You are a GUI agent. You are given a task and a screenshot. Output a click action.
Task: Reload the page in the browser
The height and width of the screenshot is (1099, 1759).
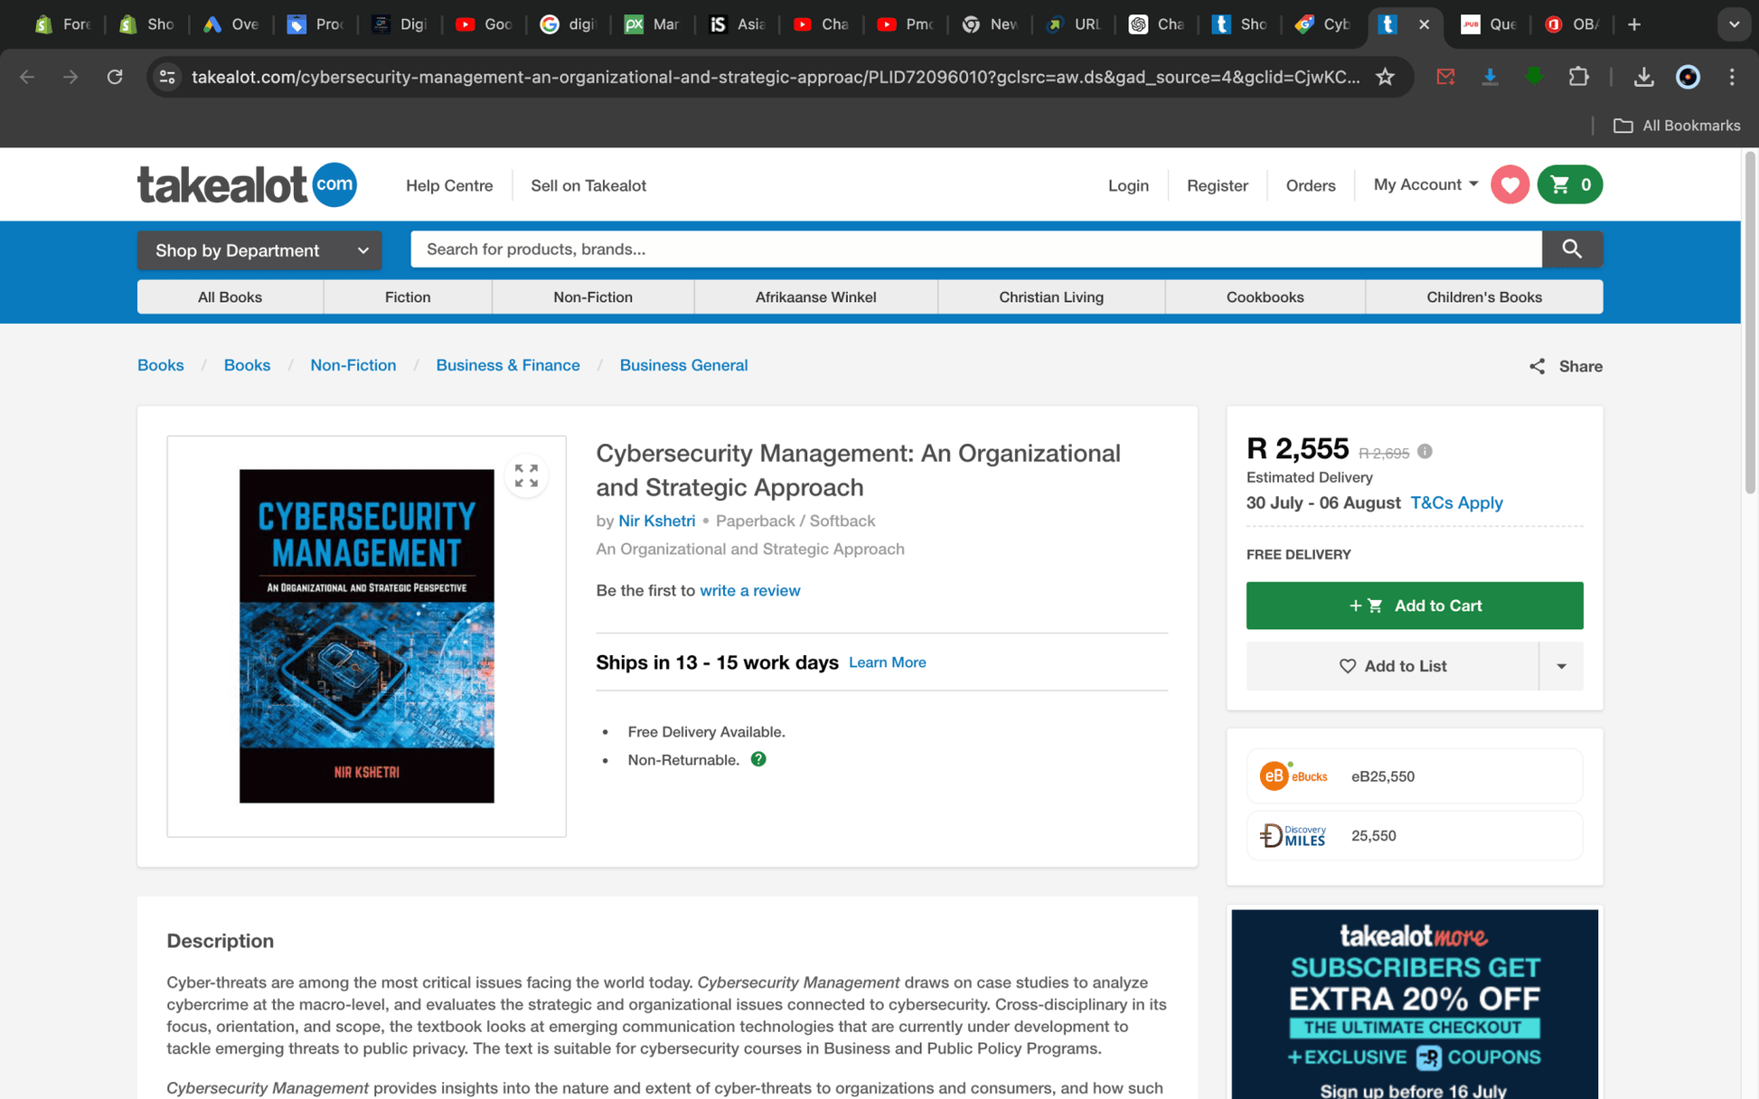(115, 77)
